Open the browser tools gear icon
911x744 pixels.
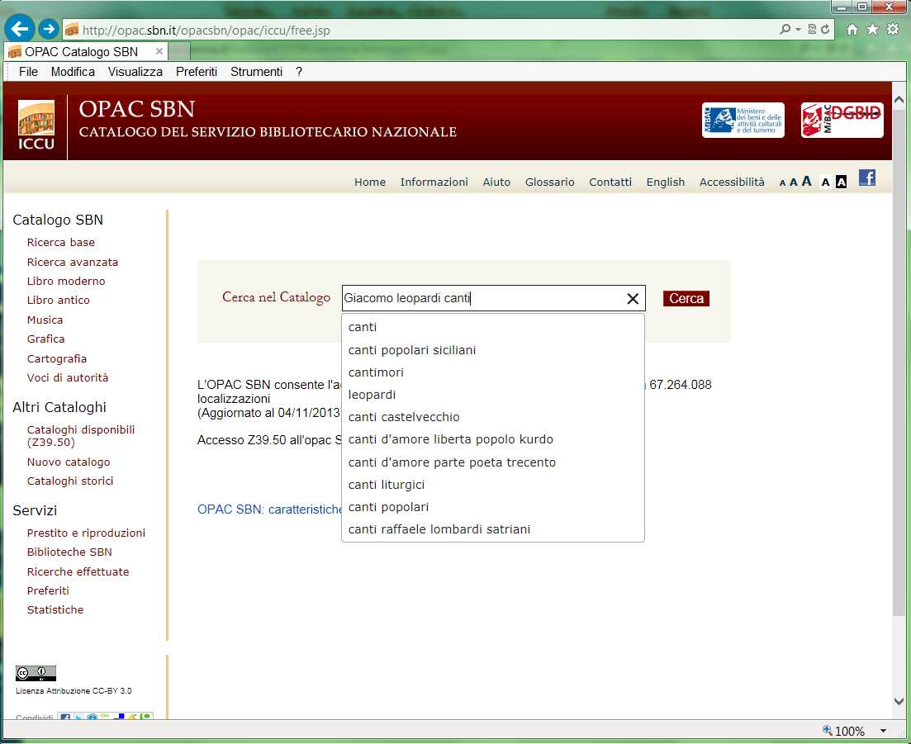point(893,29)
